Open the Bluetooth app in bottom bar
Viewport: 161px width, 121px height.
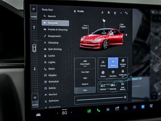coord(143,107)
